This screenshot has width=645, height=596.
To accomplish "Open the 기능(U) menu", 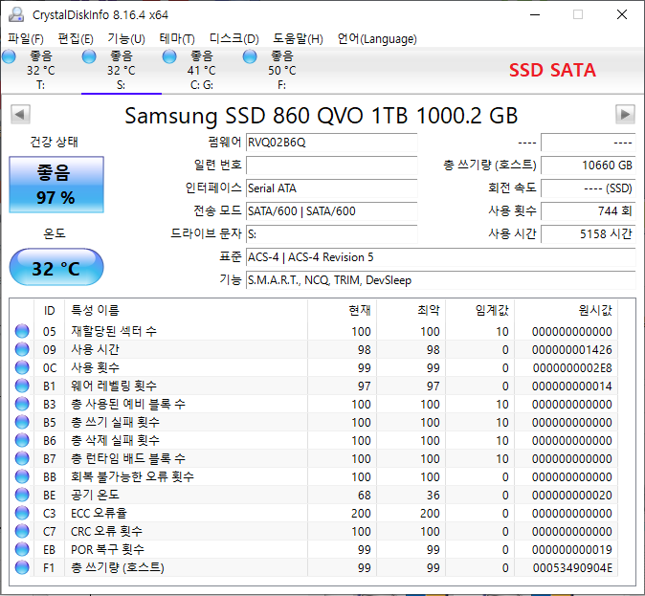I will click(126, 38).
